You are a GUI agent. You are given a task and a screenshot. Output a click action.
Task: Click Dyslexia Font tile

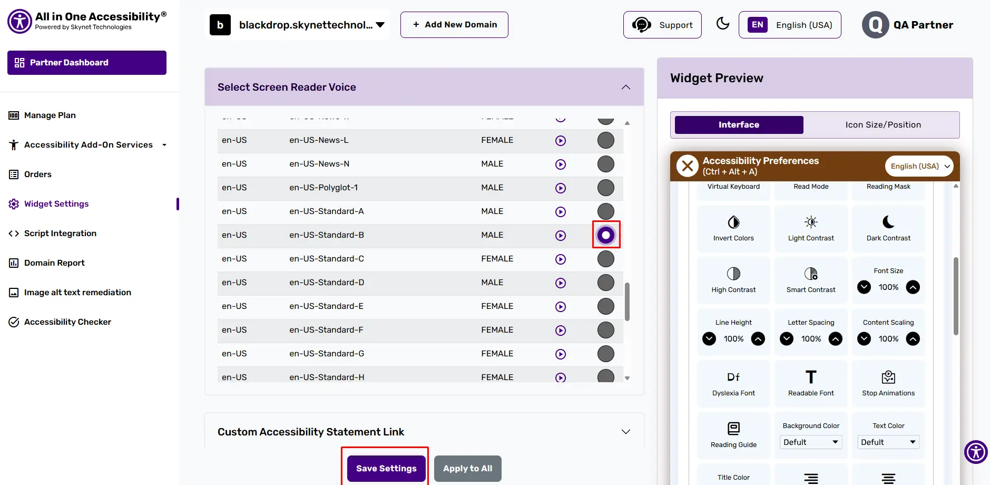click(x=733, y=384)
